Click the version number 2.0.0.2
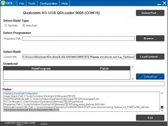The image size is (168, 126). 44,124
